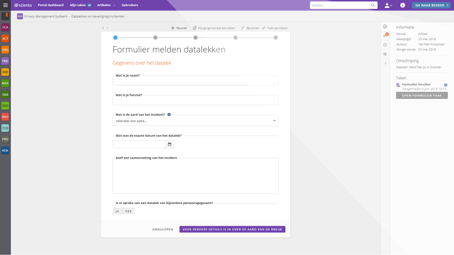Click the PMS breadcrumb icon
Image resolution: width=454 pixels, height=255 pixels.
coord(20,17)
